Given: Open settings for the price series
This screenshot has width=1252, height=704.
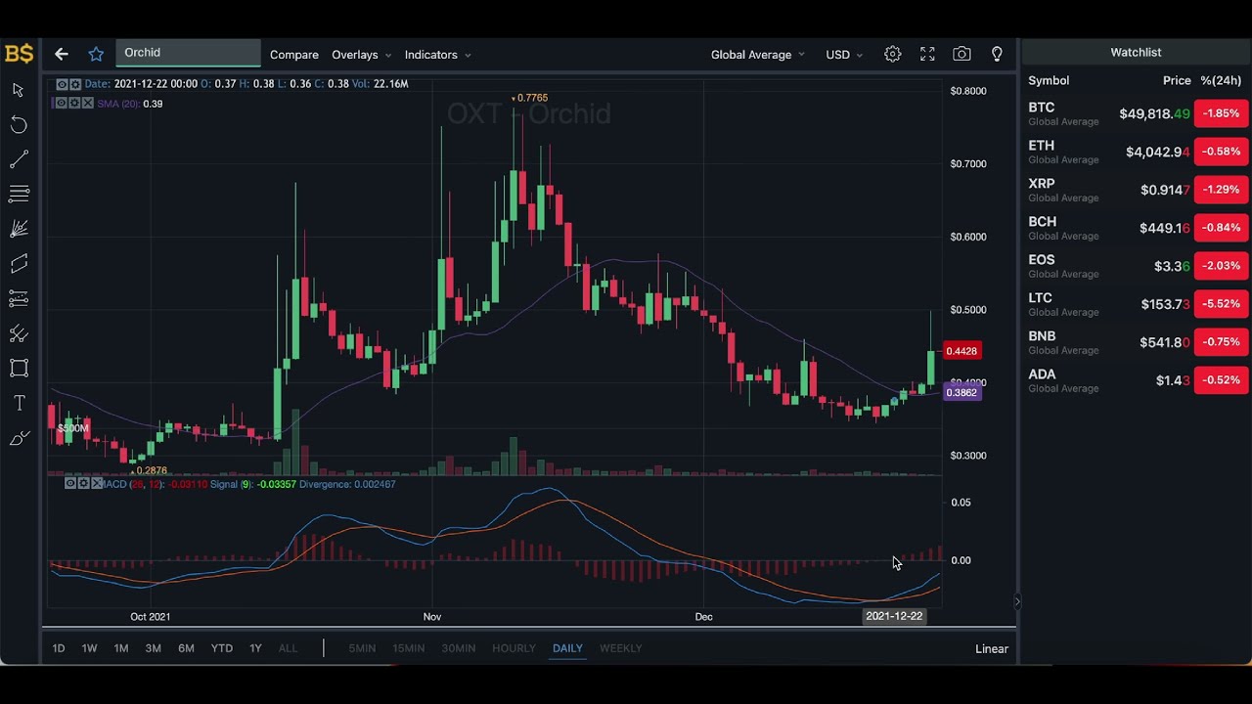Looking at the screenshot, I should pos(75,84).
